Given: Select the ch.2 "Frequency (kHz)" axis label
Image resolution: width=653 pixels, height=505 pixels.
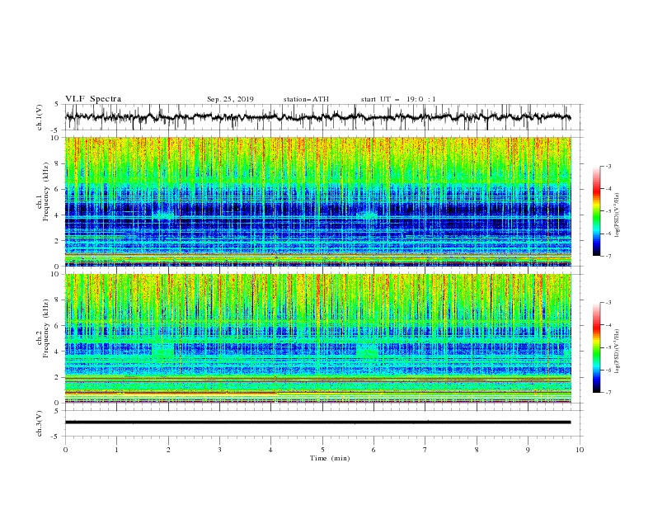Looking at the screenshot, I should 46,328.
